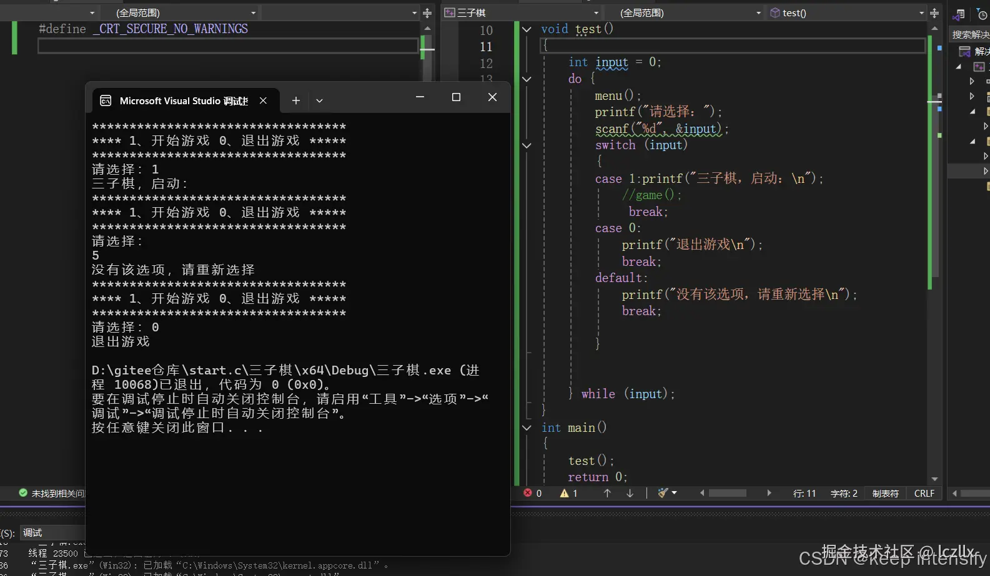The height and width of the screenshot is (576, 990).
Task: Open the console tab dropdown chevron
Action: (319, 100)
